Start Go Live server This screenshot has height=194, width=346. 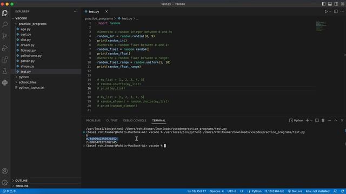click(295, 191)
